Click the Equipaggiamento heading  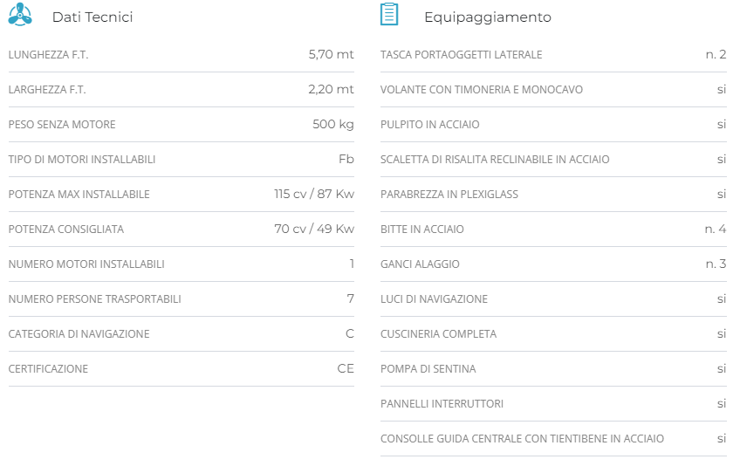coord(487,17)
